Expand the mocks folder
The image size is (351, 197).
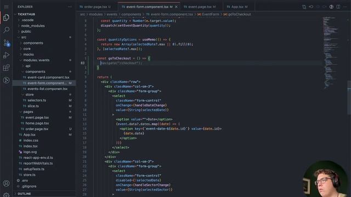29,54
